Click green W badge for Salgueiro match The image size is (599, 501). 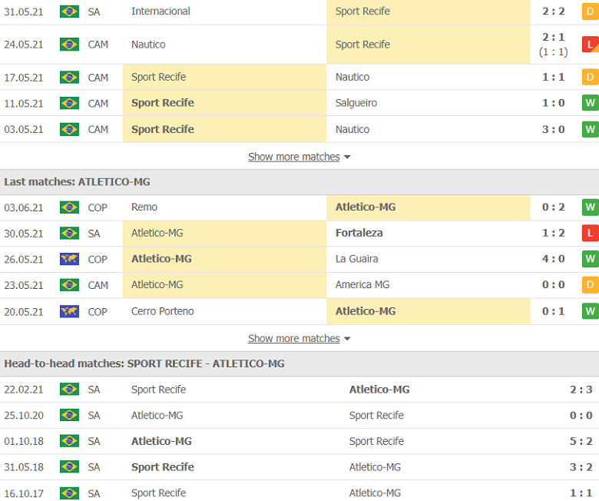click(x=590, y=103)
